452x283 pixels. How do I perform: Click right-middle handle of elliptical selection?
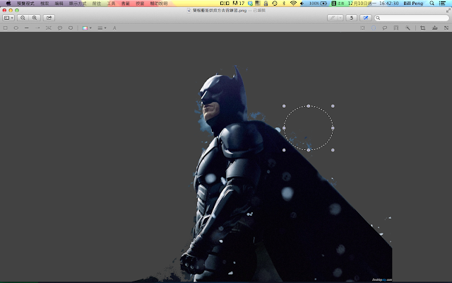[333, 128]
